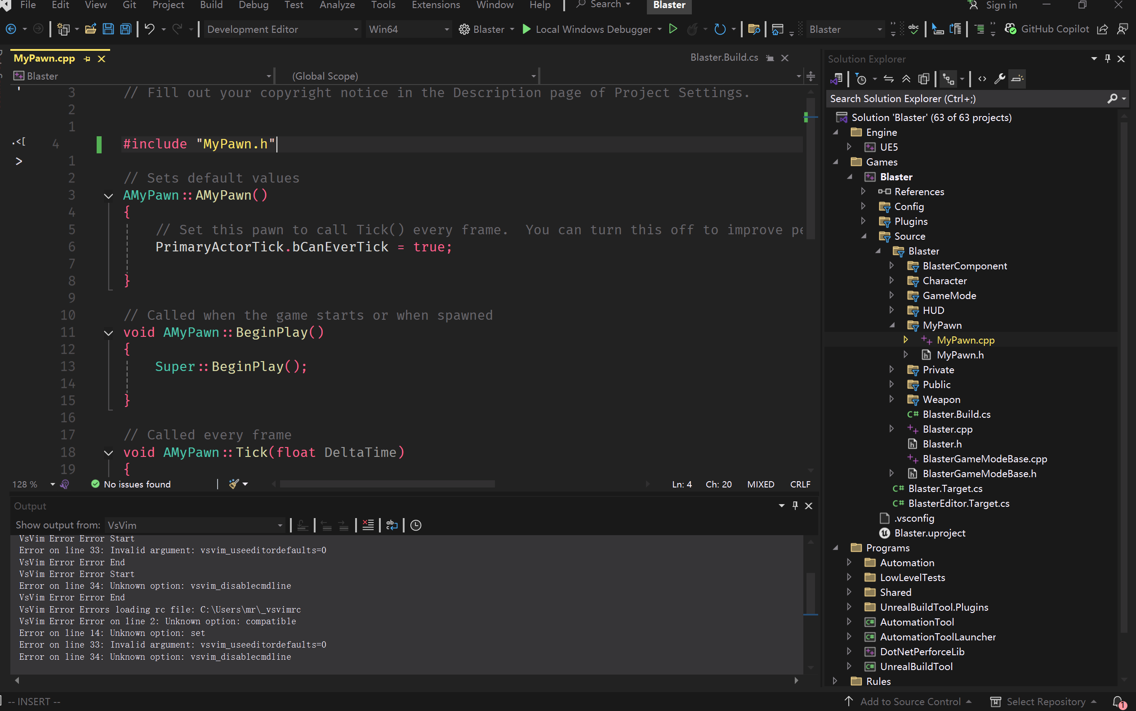Select MyPawn.h in Solution Explorer
Viewport: 1136px width, 711px height.
960,355
